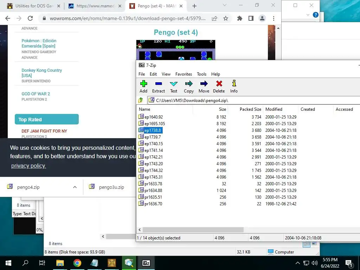Screen dimensions: 360x270
Task: Open the Donkey Kong Country [USA] link
Action: pos(41,73)
